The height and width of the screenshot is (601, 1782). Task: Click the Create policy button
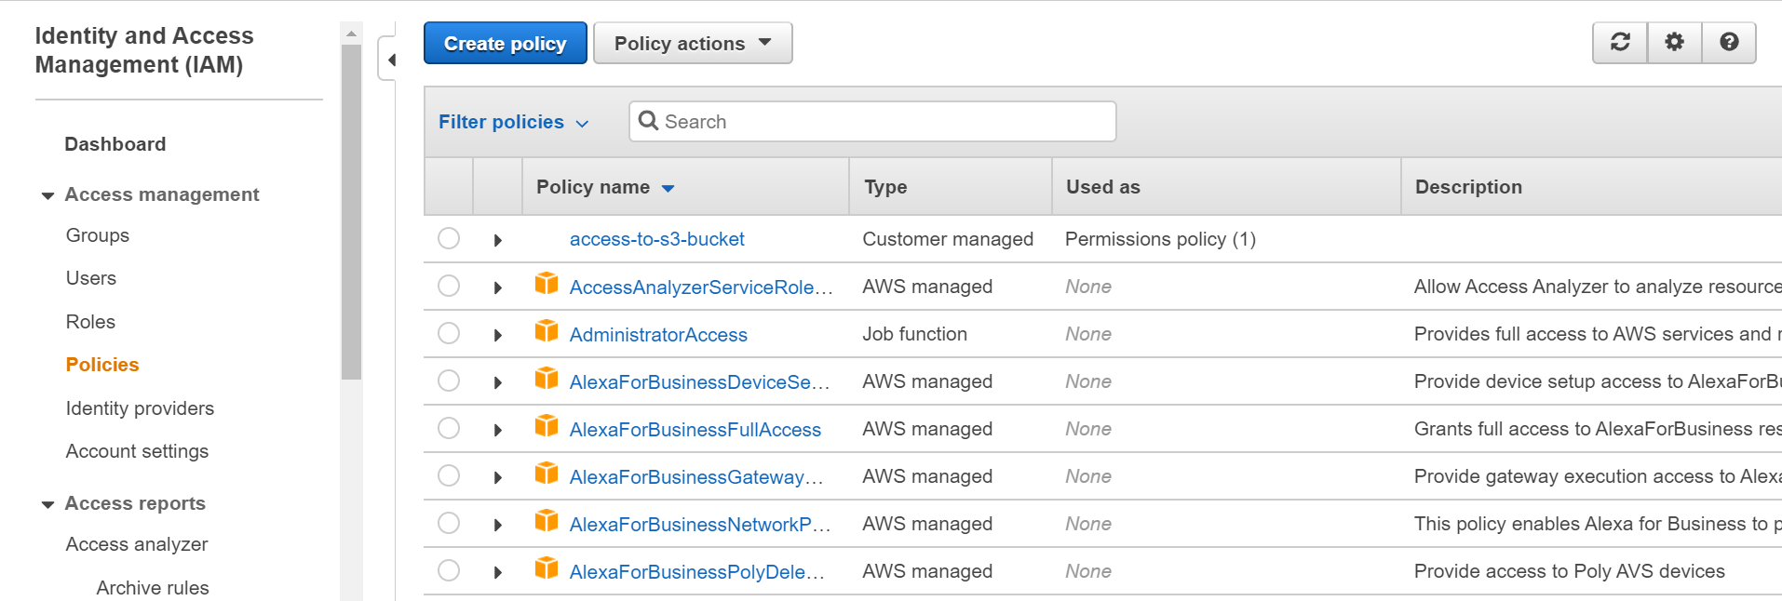[506, 44]
